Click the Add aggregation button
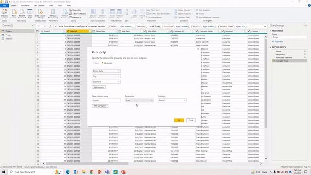This screenshot has width=311, height=175. pos(100,106)
